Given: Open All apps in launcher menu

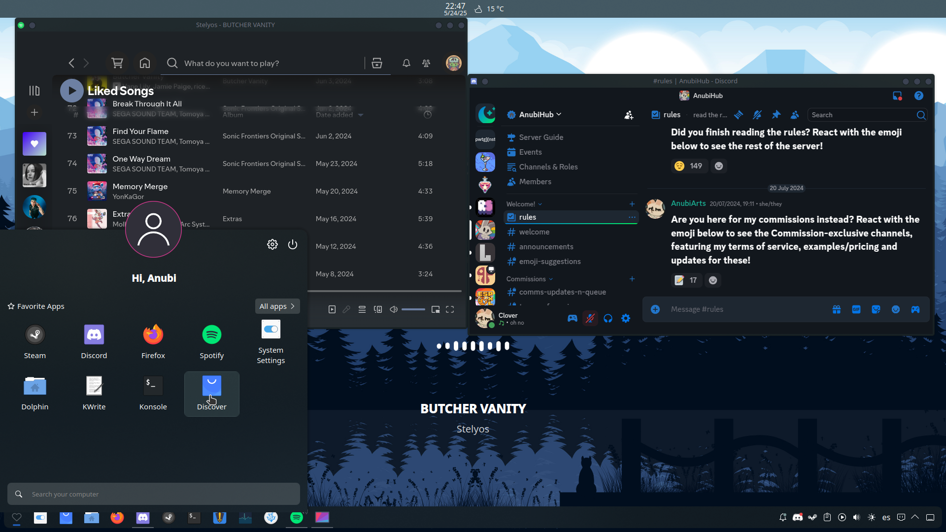Looking at the screenshot, I should pyautogui.click(x=277, y=306).
